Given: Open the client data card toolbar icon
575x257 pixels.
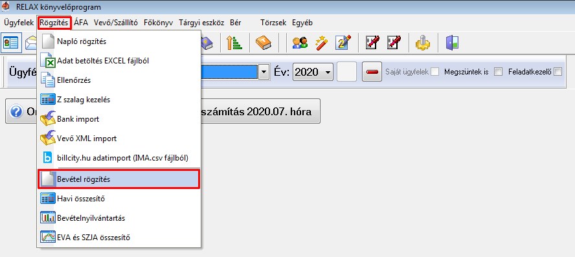Looking at the screenshot, I should (x=12, y=42).
